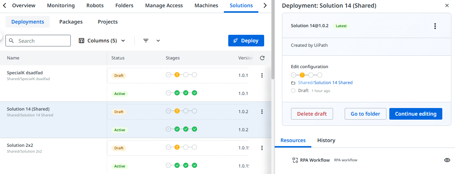Click the Continue editing button
Screen dimensions: 455x174
coord(416,114)
